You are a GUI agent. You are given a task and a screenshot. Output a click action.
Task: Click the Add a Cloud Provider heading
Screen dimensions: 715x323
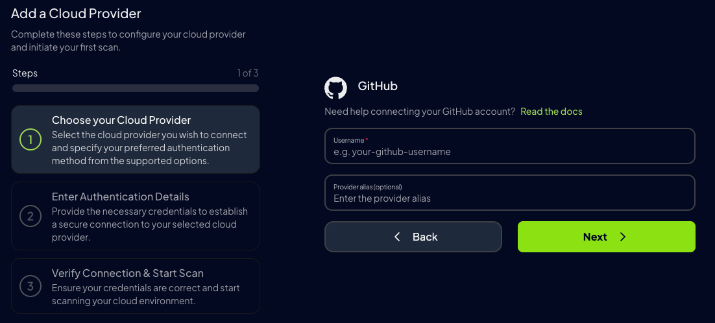click(x=76, y=14)
